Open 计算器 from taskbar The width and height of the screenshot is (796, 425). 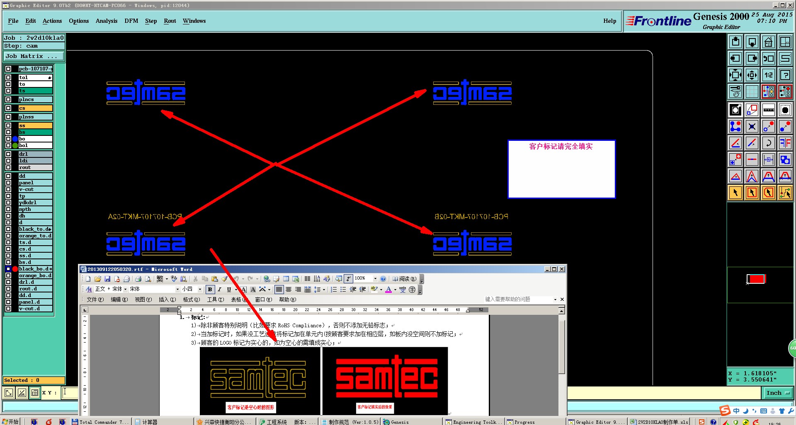point(163,422)
